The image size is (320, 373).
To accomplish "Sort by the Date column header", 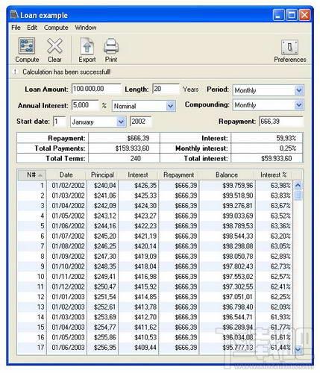I will pos(66,175).
